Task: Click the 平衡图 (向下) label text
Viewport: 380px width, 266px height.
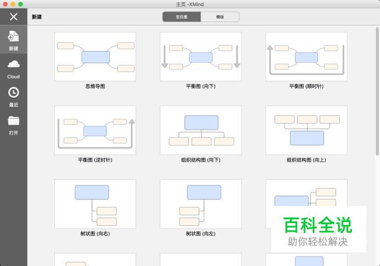Action: 200,86
